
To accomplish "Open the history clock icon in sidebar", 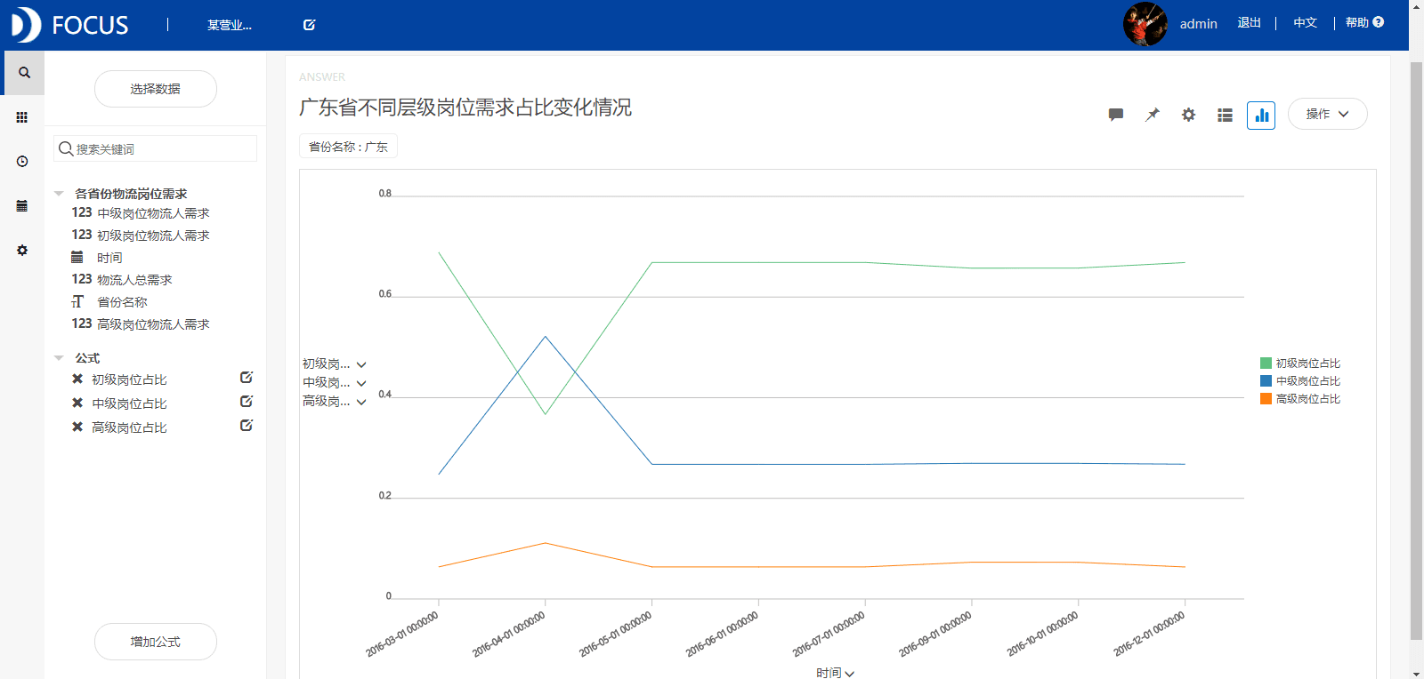I will (x=22, y=162).
